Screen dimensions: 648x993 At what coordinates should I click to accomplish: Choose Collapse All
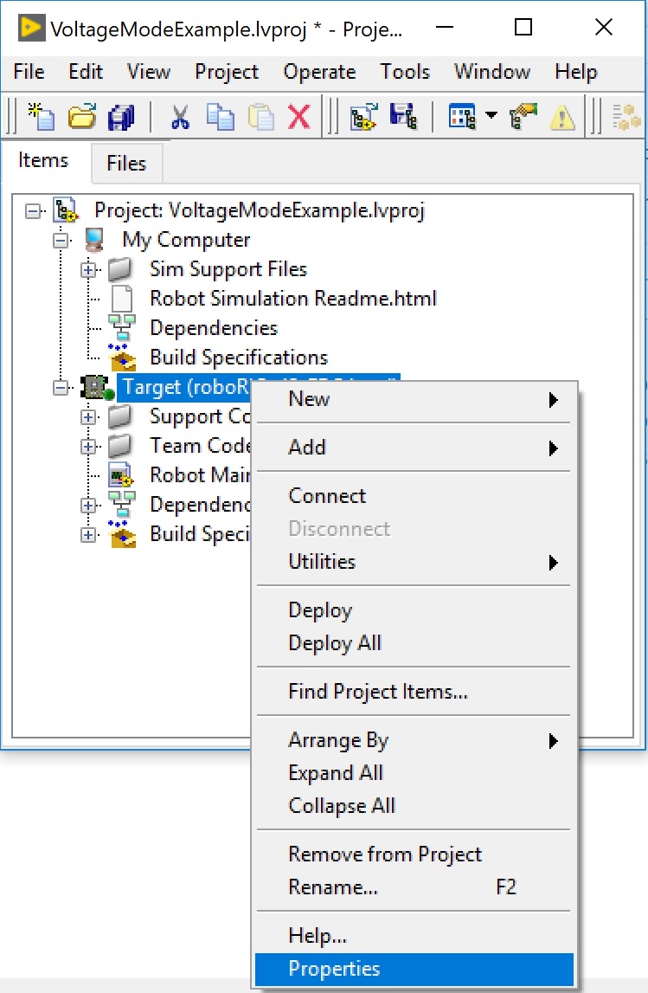[x=414, y=806]
